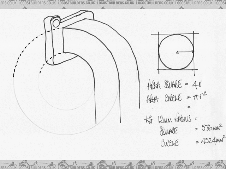Click the '452.4mm²' circle area value

(x=213, y=140)
